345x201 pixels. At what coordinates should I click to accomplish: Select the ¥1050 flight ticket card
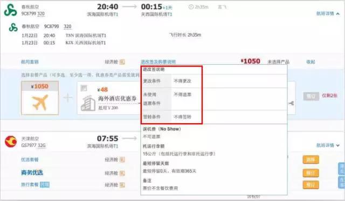(40, 98)
